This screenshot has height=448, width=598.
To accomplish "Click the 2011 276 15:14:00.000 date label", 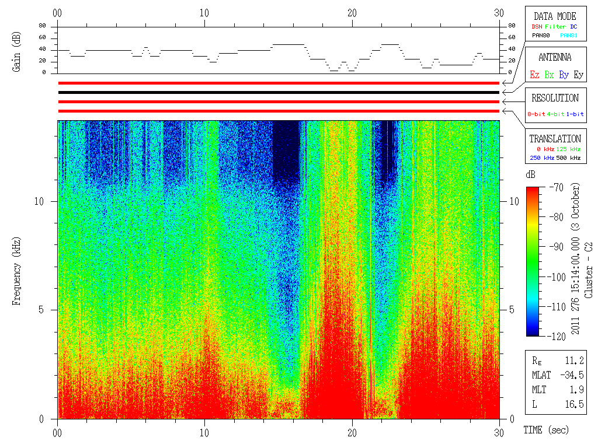I will 575,258.
